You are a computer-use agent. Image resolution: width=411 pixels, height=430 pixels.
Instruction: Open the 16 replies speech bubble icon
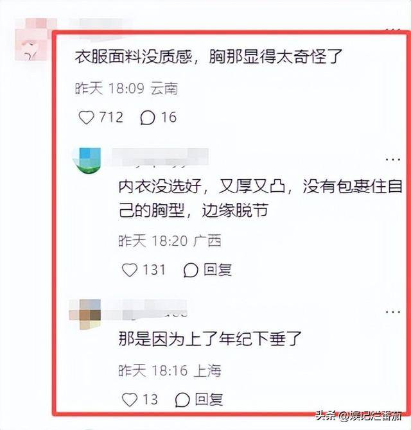(x=147, y=118)
